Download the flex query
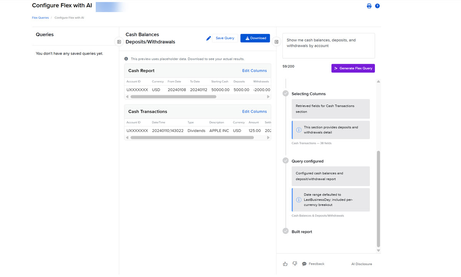The height and width of the screenshot is (277, 461). pyautogui.click(x=255, y=38)
